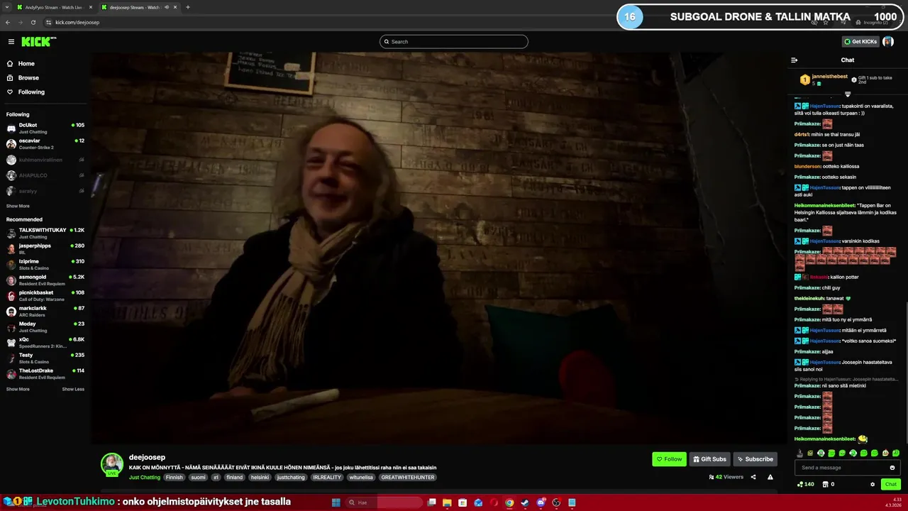The image size is (908, 511).
Task: Expand Show More under Recommended
Action: pyautogui.click(x=18, y=390)
